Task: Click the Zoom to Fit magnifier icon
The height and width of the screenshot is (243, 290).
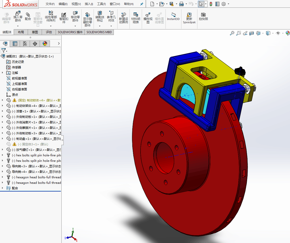Action: tap(232, 33)
